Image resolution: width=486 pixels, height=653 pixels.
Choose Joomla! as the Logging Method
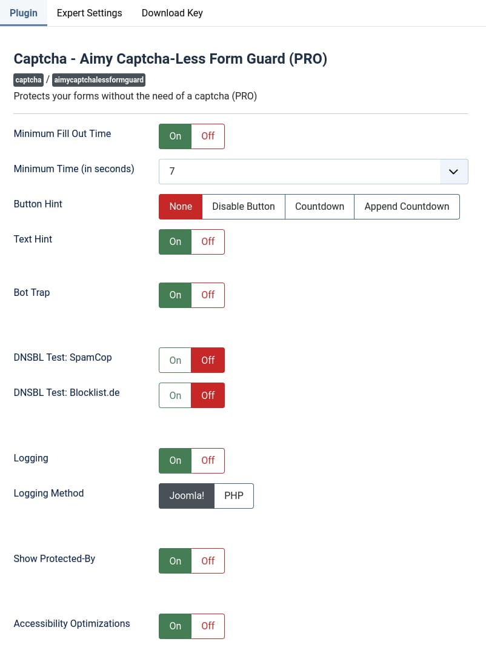(x=187, y=496)
